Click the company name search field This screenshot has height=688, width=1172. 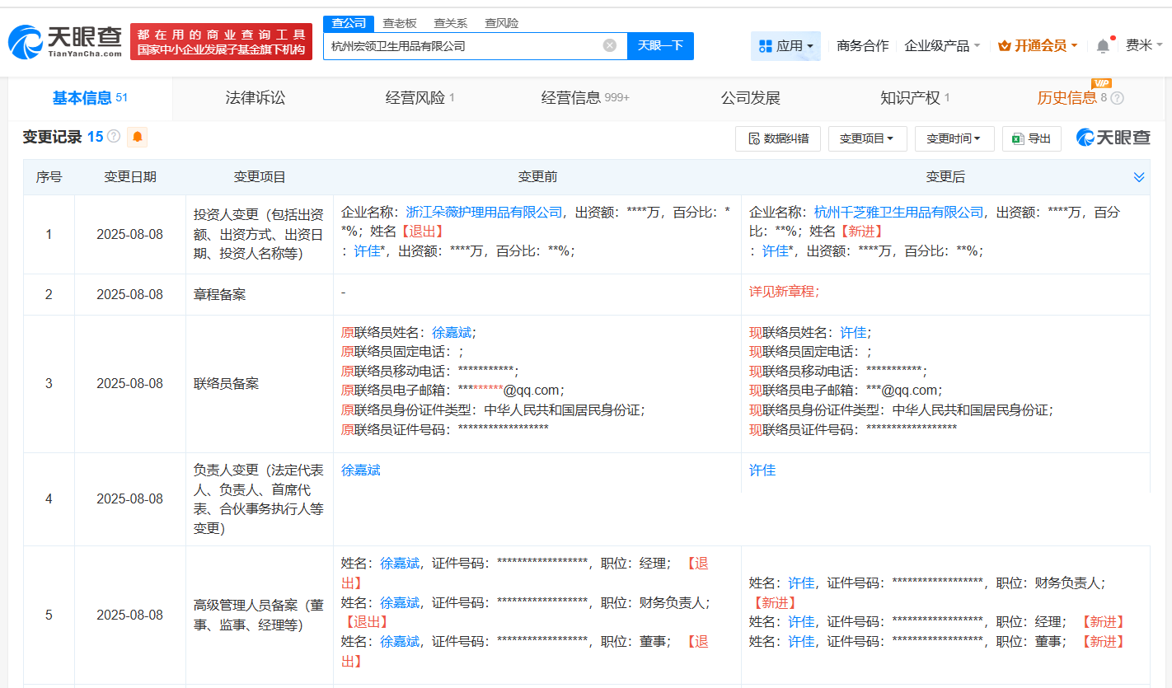coord(462,46)
